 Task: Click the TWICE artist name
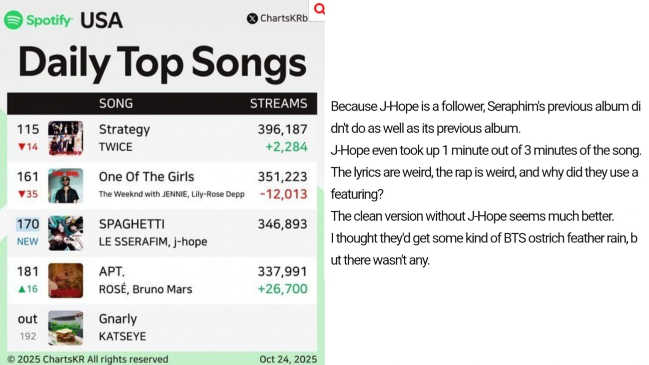116,147
